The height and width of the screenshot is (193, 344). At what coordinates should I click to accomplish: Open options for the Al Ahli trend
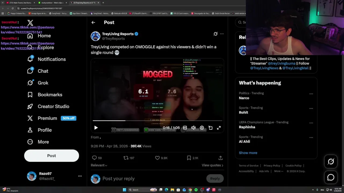[x=311, y=138]
